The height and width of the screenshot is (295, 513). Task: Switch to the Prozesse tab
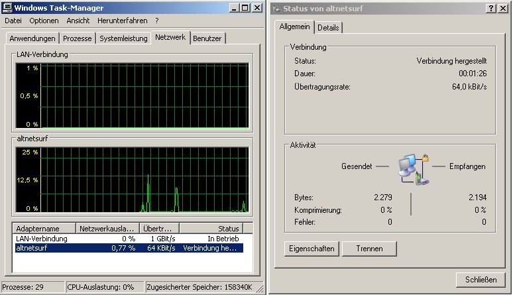pyautogui.click(x=78, y=38)
